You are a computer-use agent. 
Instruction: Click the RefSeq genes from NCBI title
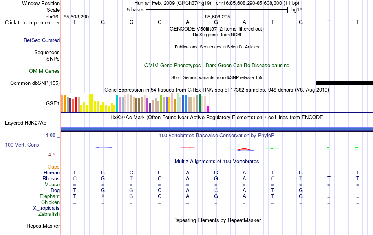(217, 35)
